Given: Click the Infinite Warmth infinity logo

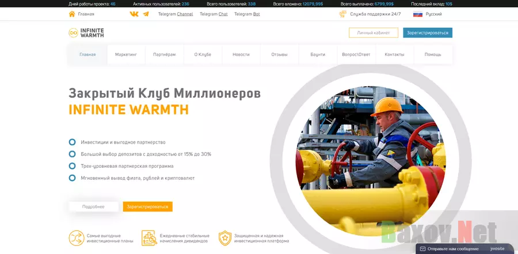Looking at the screenshot, I should (73, 33).
